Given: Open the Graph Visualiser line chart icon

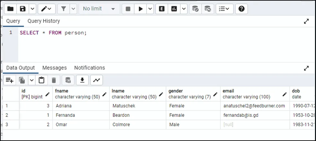Looking at the screenshot, I should point(96,80).
